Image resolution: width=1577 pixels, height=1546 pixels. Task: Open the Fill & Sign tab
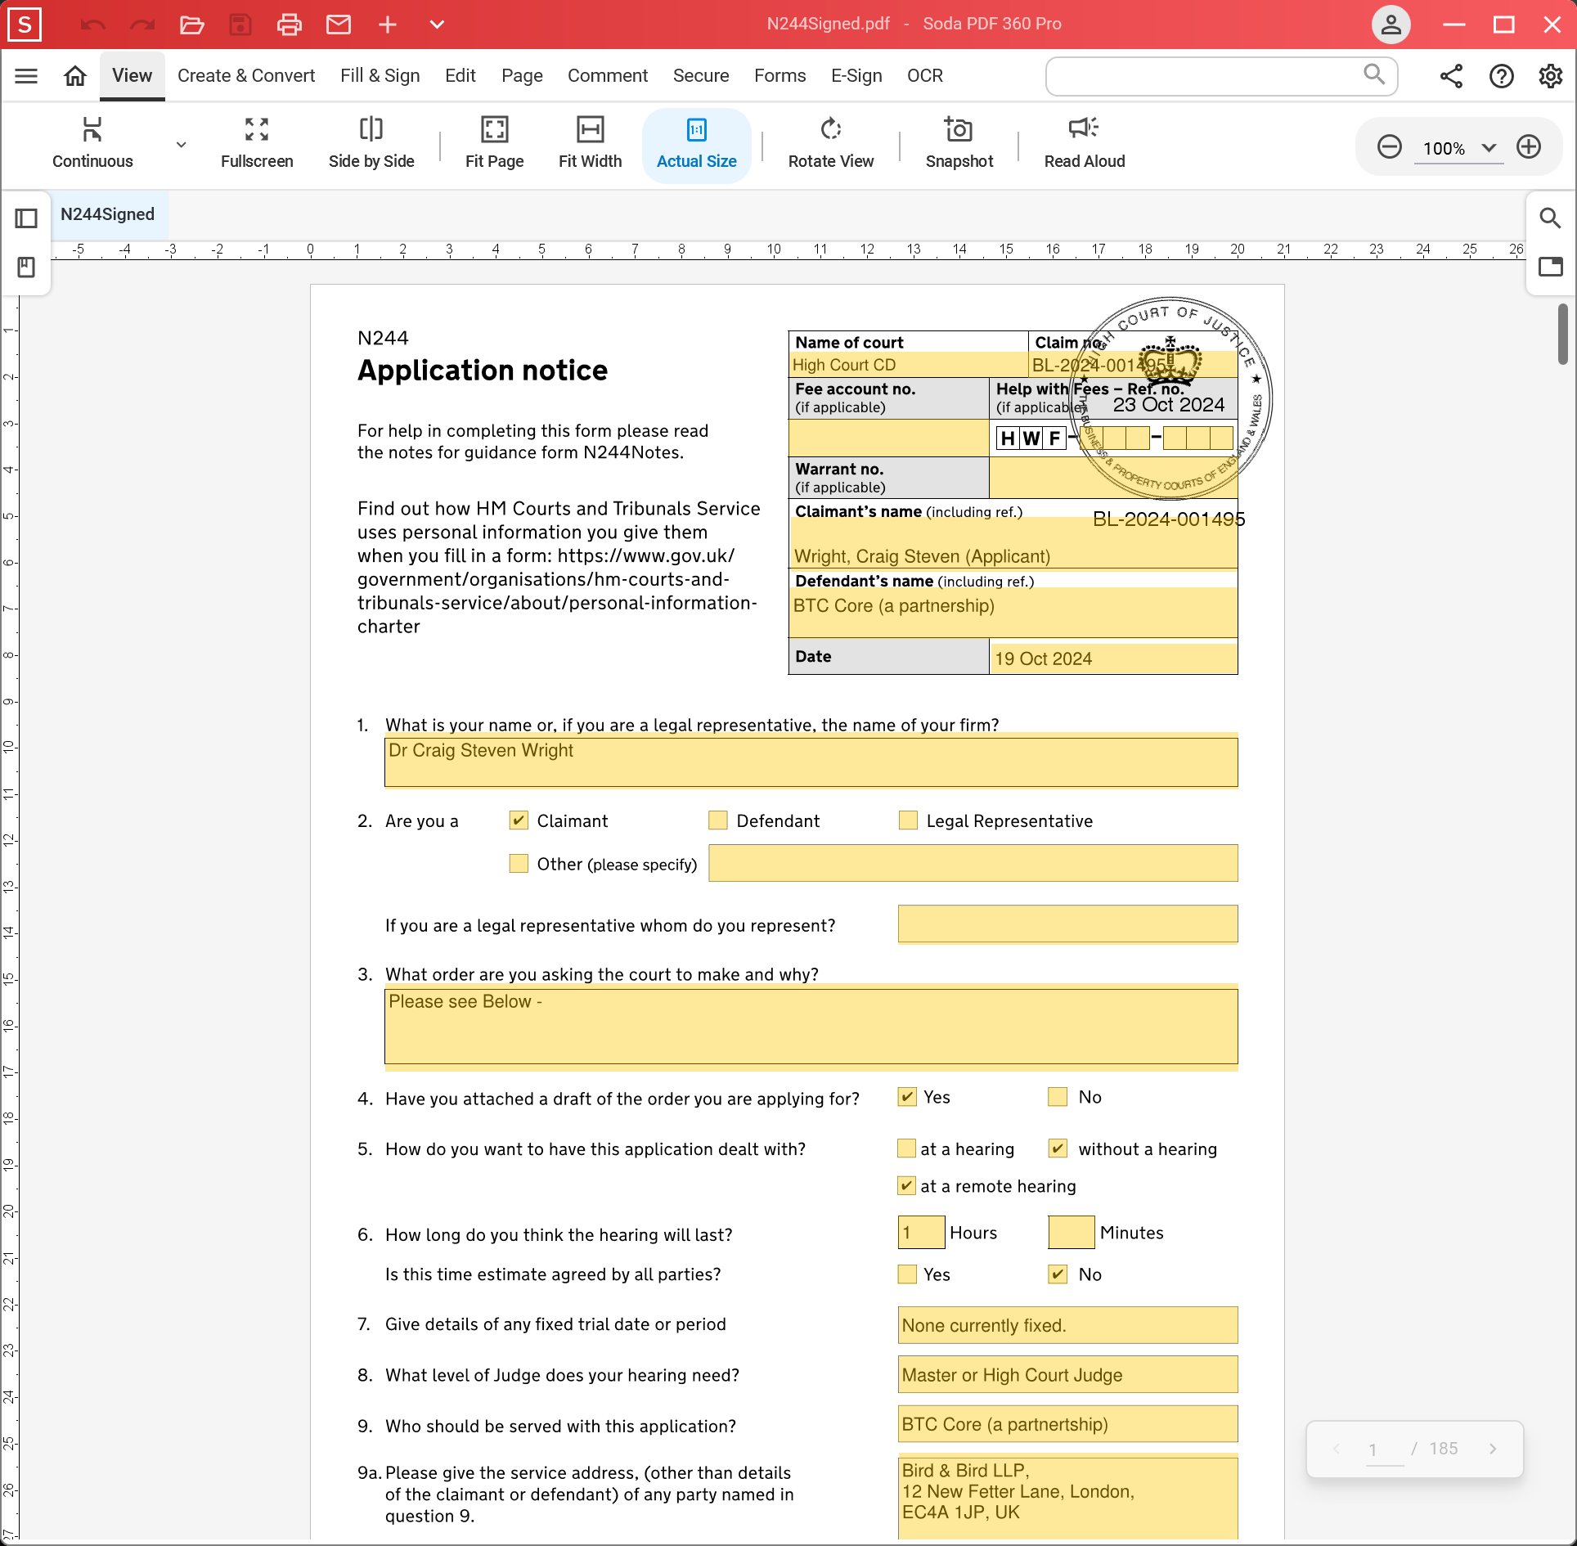click(x=380, y=76)
